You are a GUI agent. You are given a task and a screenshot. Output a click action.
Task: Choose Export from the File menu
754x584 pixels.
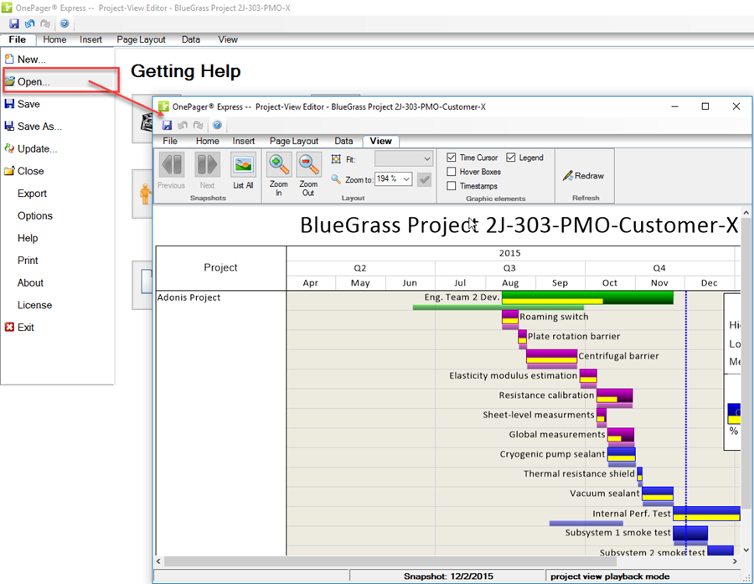click(31, 194)
